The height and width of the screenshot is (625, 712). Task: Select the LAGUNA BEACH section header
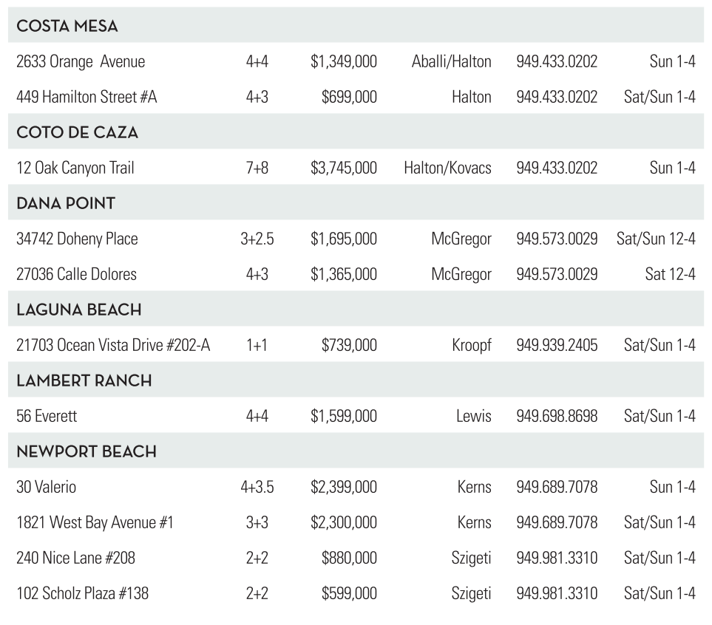[79, 310]
